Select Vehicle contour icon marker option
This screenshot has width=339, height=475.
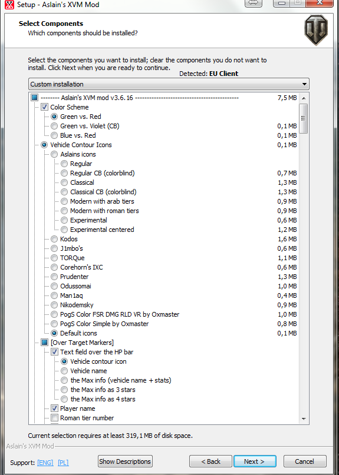tap(64, 361)
